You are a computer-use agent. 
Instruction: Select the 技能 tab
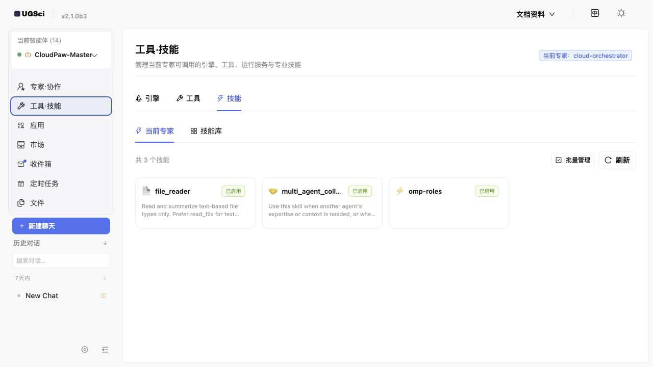pos(229,98)
